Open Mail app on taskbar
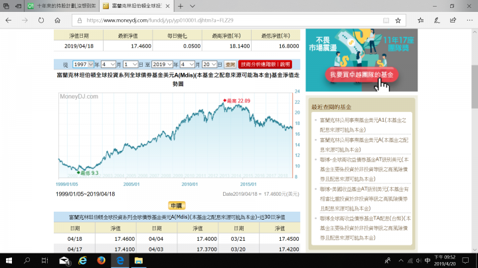The image size is (478, 268). 64,261
